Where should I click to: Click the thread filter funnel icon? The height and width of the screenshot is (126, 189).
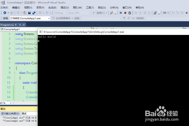pos(124,18)
